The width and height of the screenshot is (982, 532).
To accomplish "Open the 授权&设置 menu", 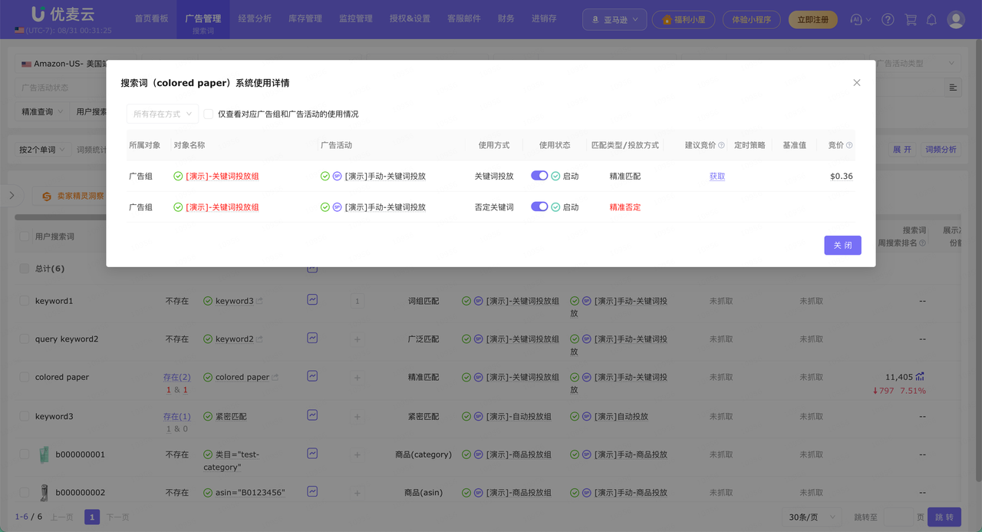I will [410, 18].
